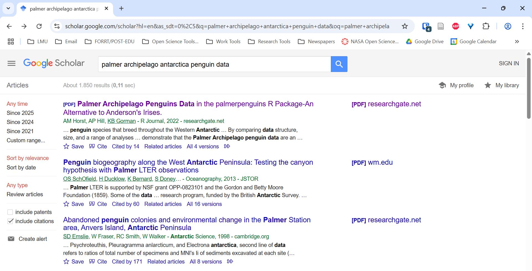Open the Google Calendar bookmark
Viewport: 532px width, 271px height.
pos(474,42)
